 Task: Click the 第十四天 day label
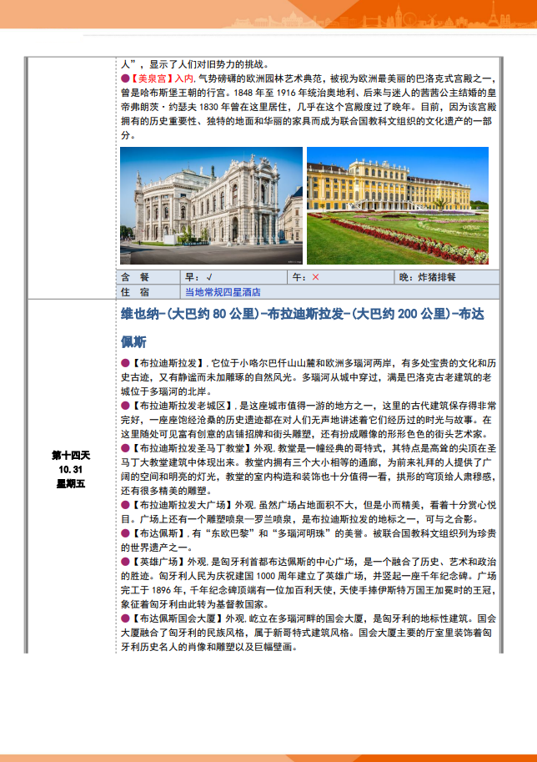pos(71,456)
